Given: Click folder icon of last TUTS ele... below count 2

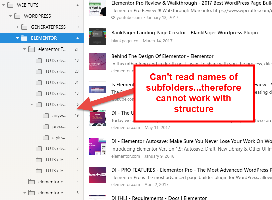Looking at the screenshot, I should point(39,171).
